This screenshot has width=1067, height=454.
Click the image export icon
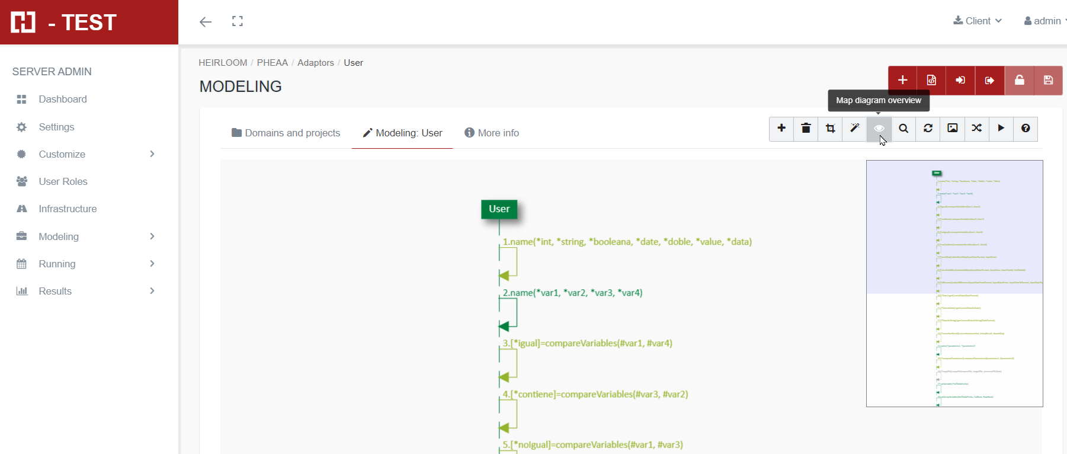[952, 129]
